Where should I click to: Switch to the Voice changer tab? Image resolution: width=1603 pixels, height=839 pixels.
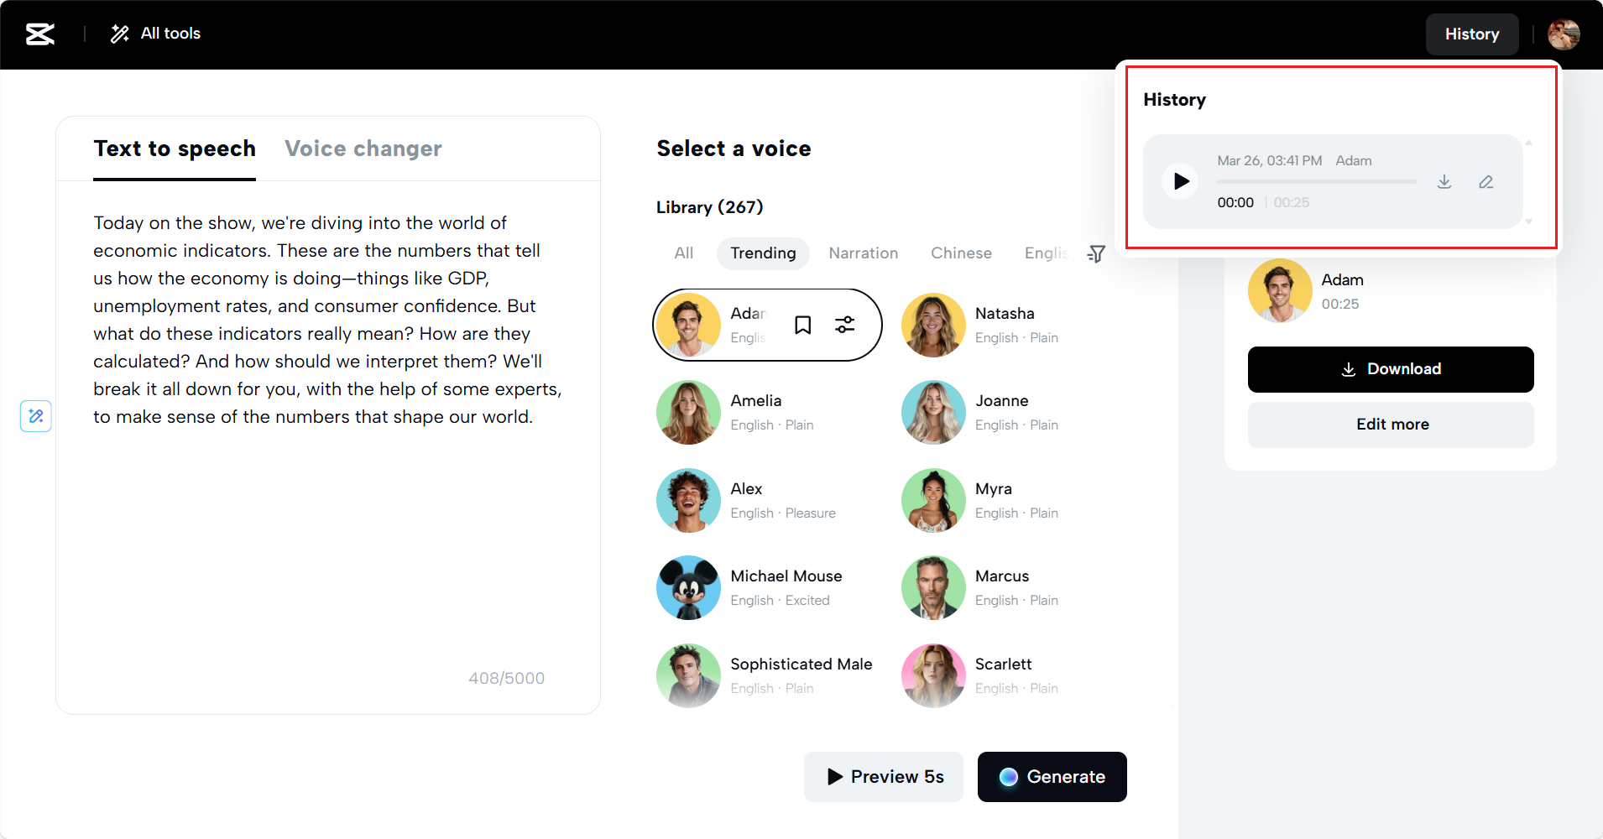(x=363, y=149)
